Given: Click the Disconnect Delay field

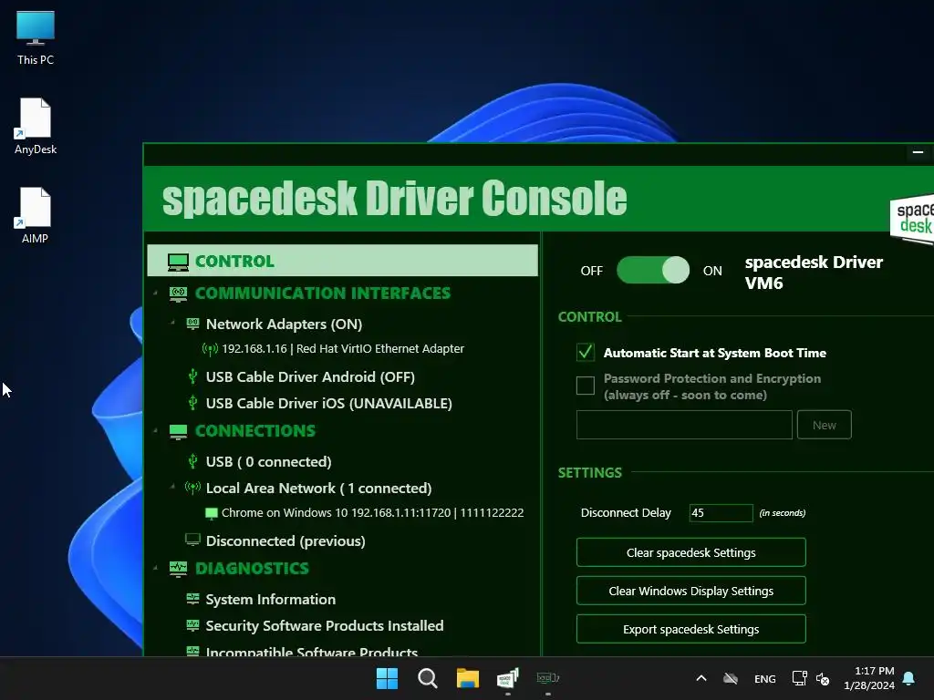Looking at the screenshot, I should point(721,512).
